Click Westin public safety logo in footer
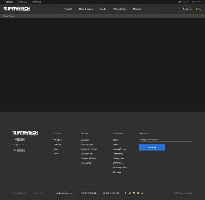 (19, 150)
